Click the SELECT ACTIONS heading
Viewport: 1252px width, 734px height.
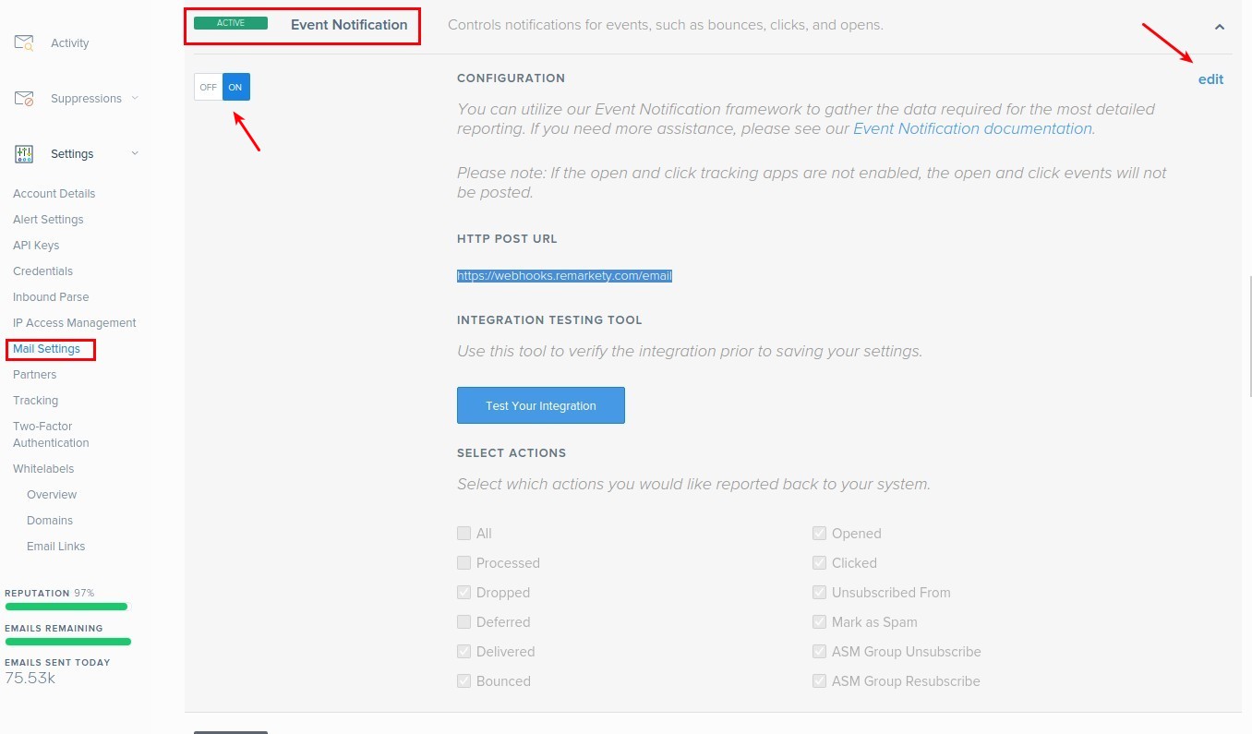pos(512,453)
